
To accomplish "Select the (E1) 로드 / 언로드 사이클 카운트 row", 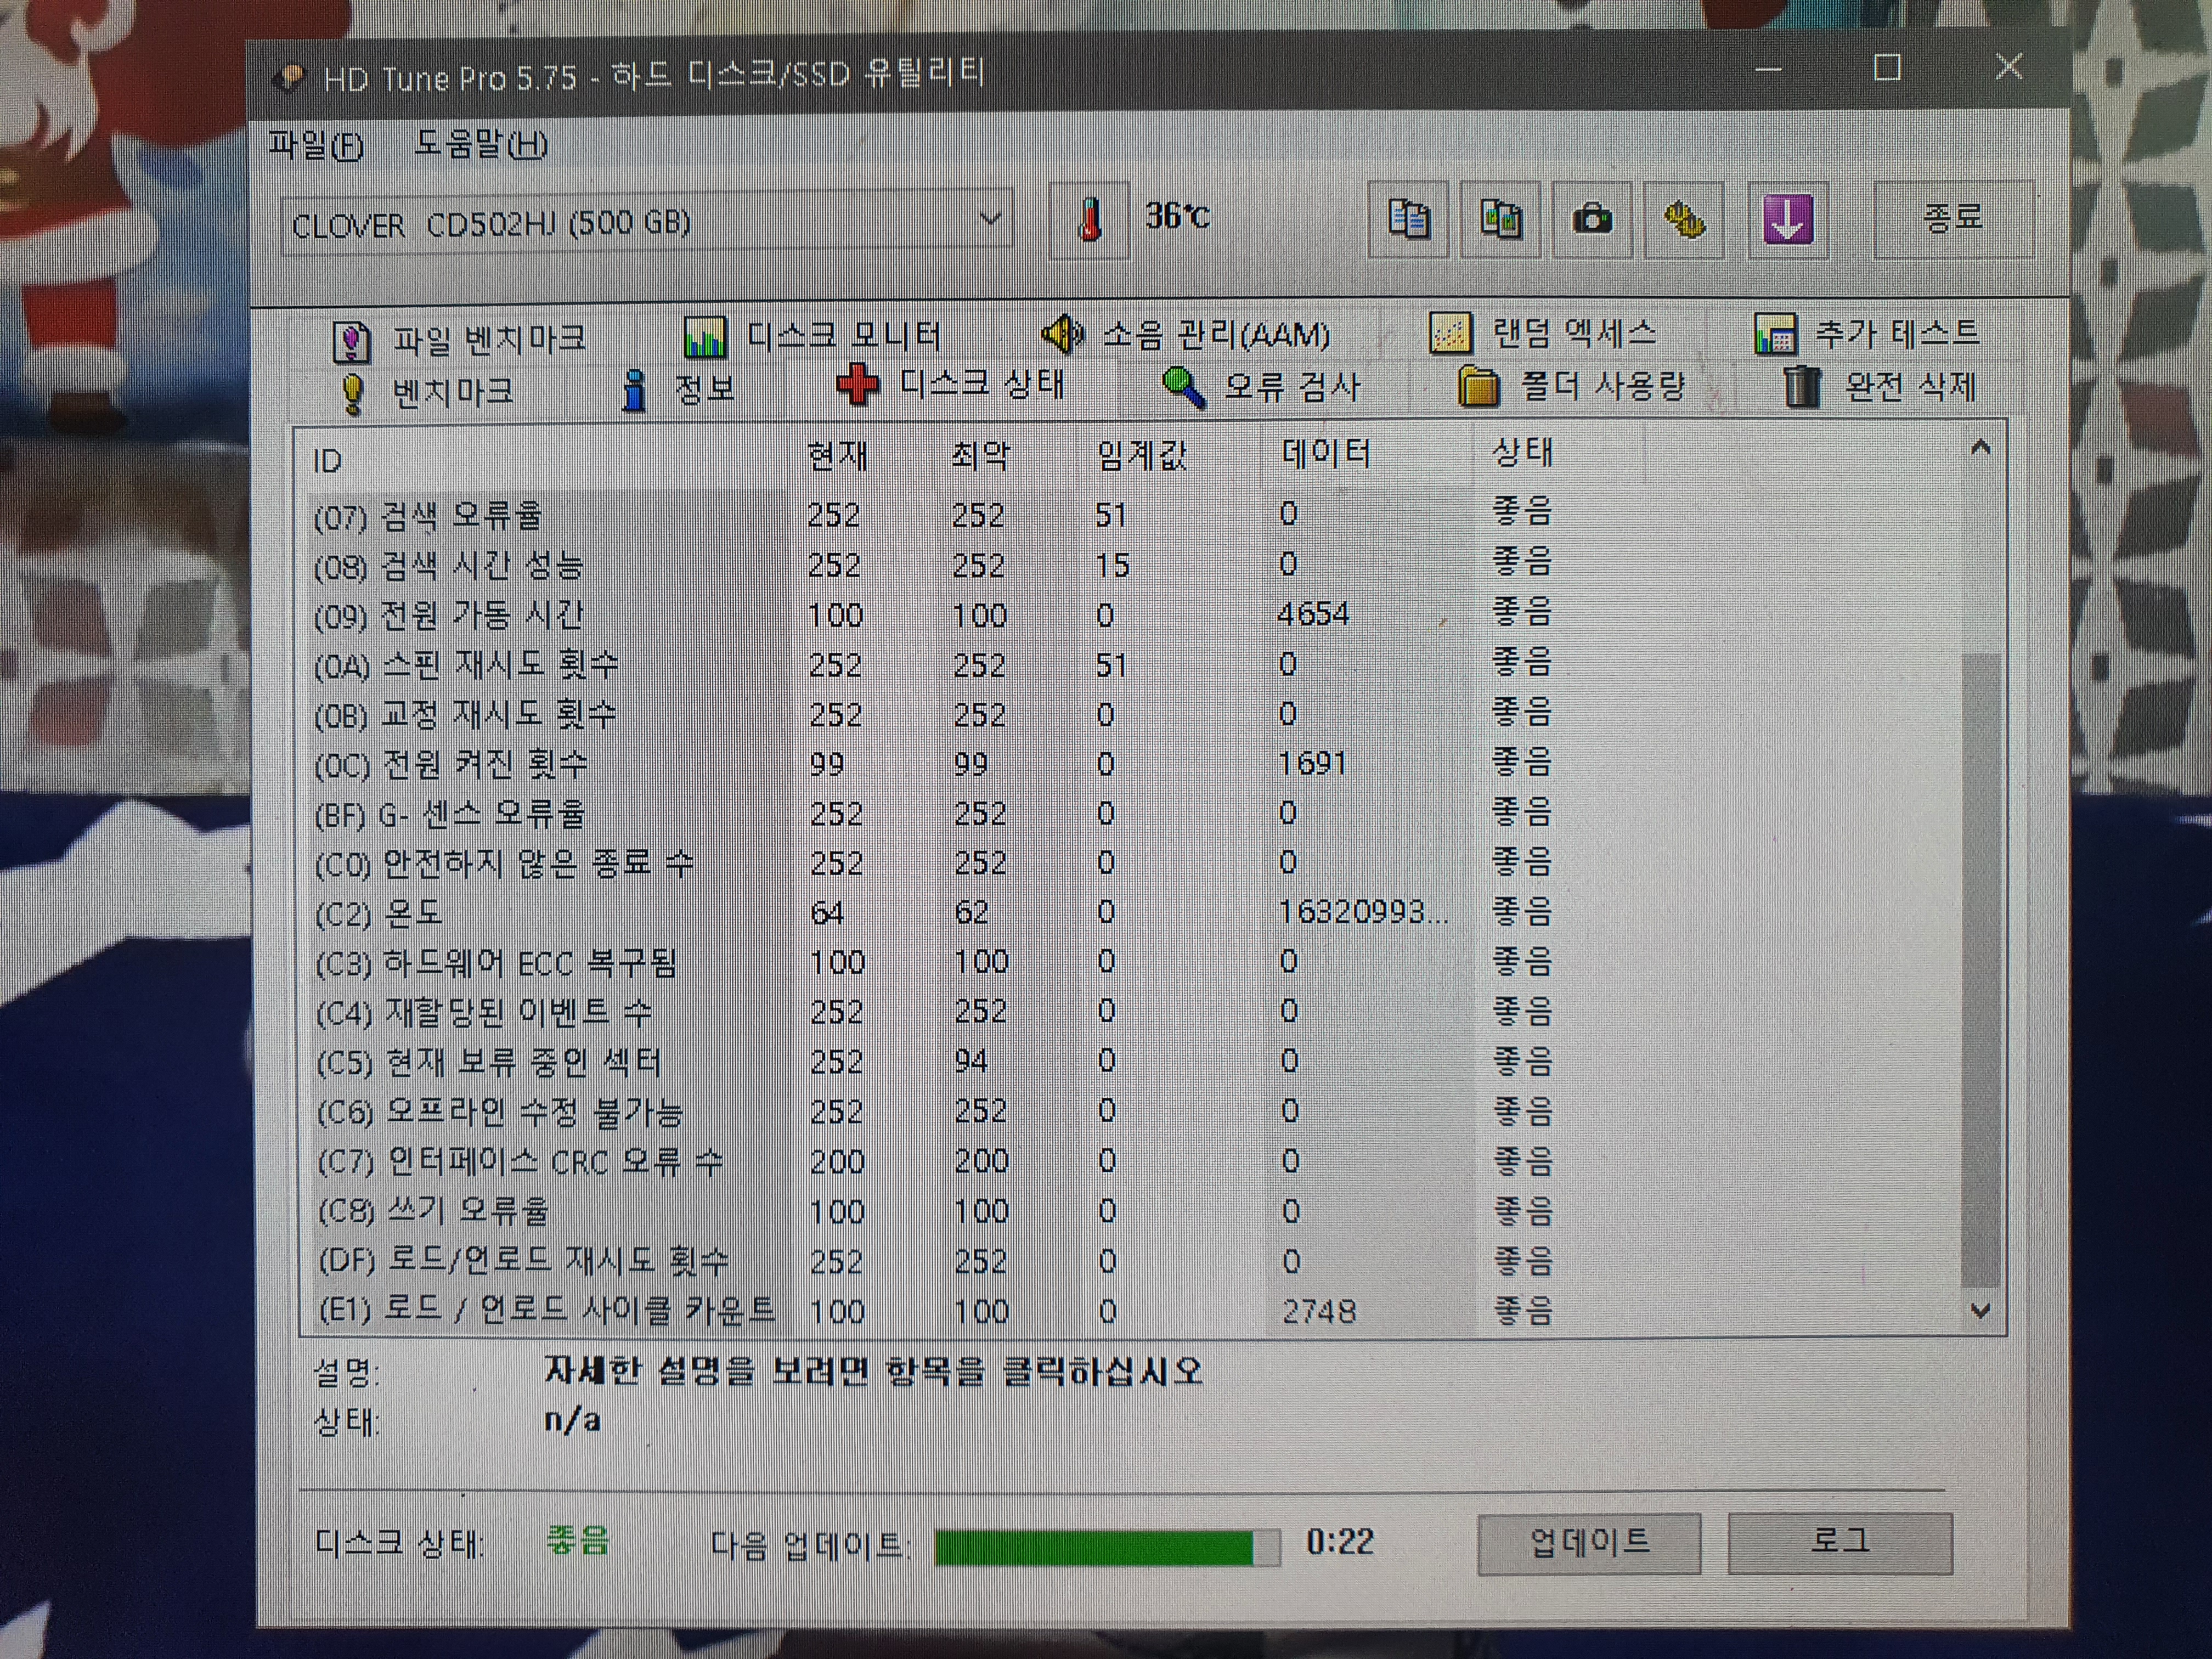I will point(935,1310).
